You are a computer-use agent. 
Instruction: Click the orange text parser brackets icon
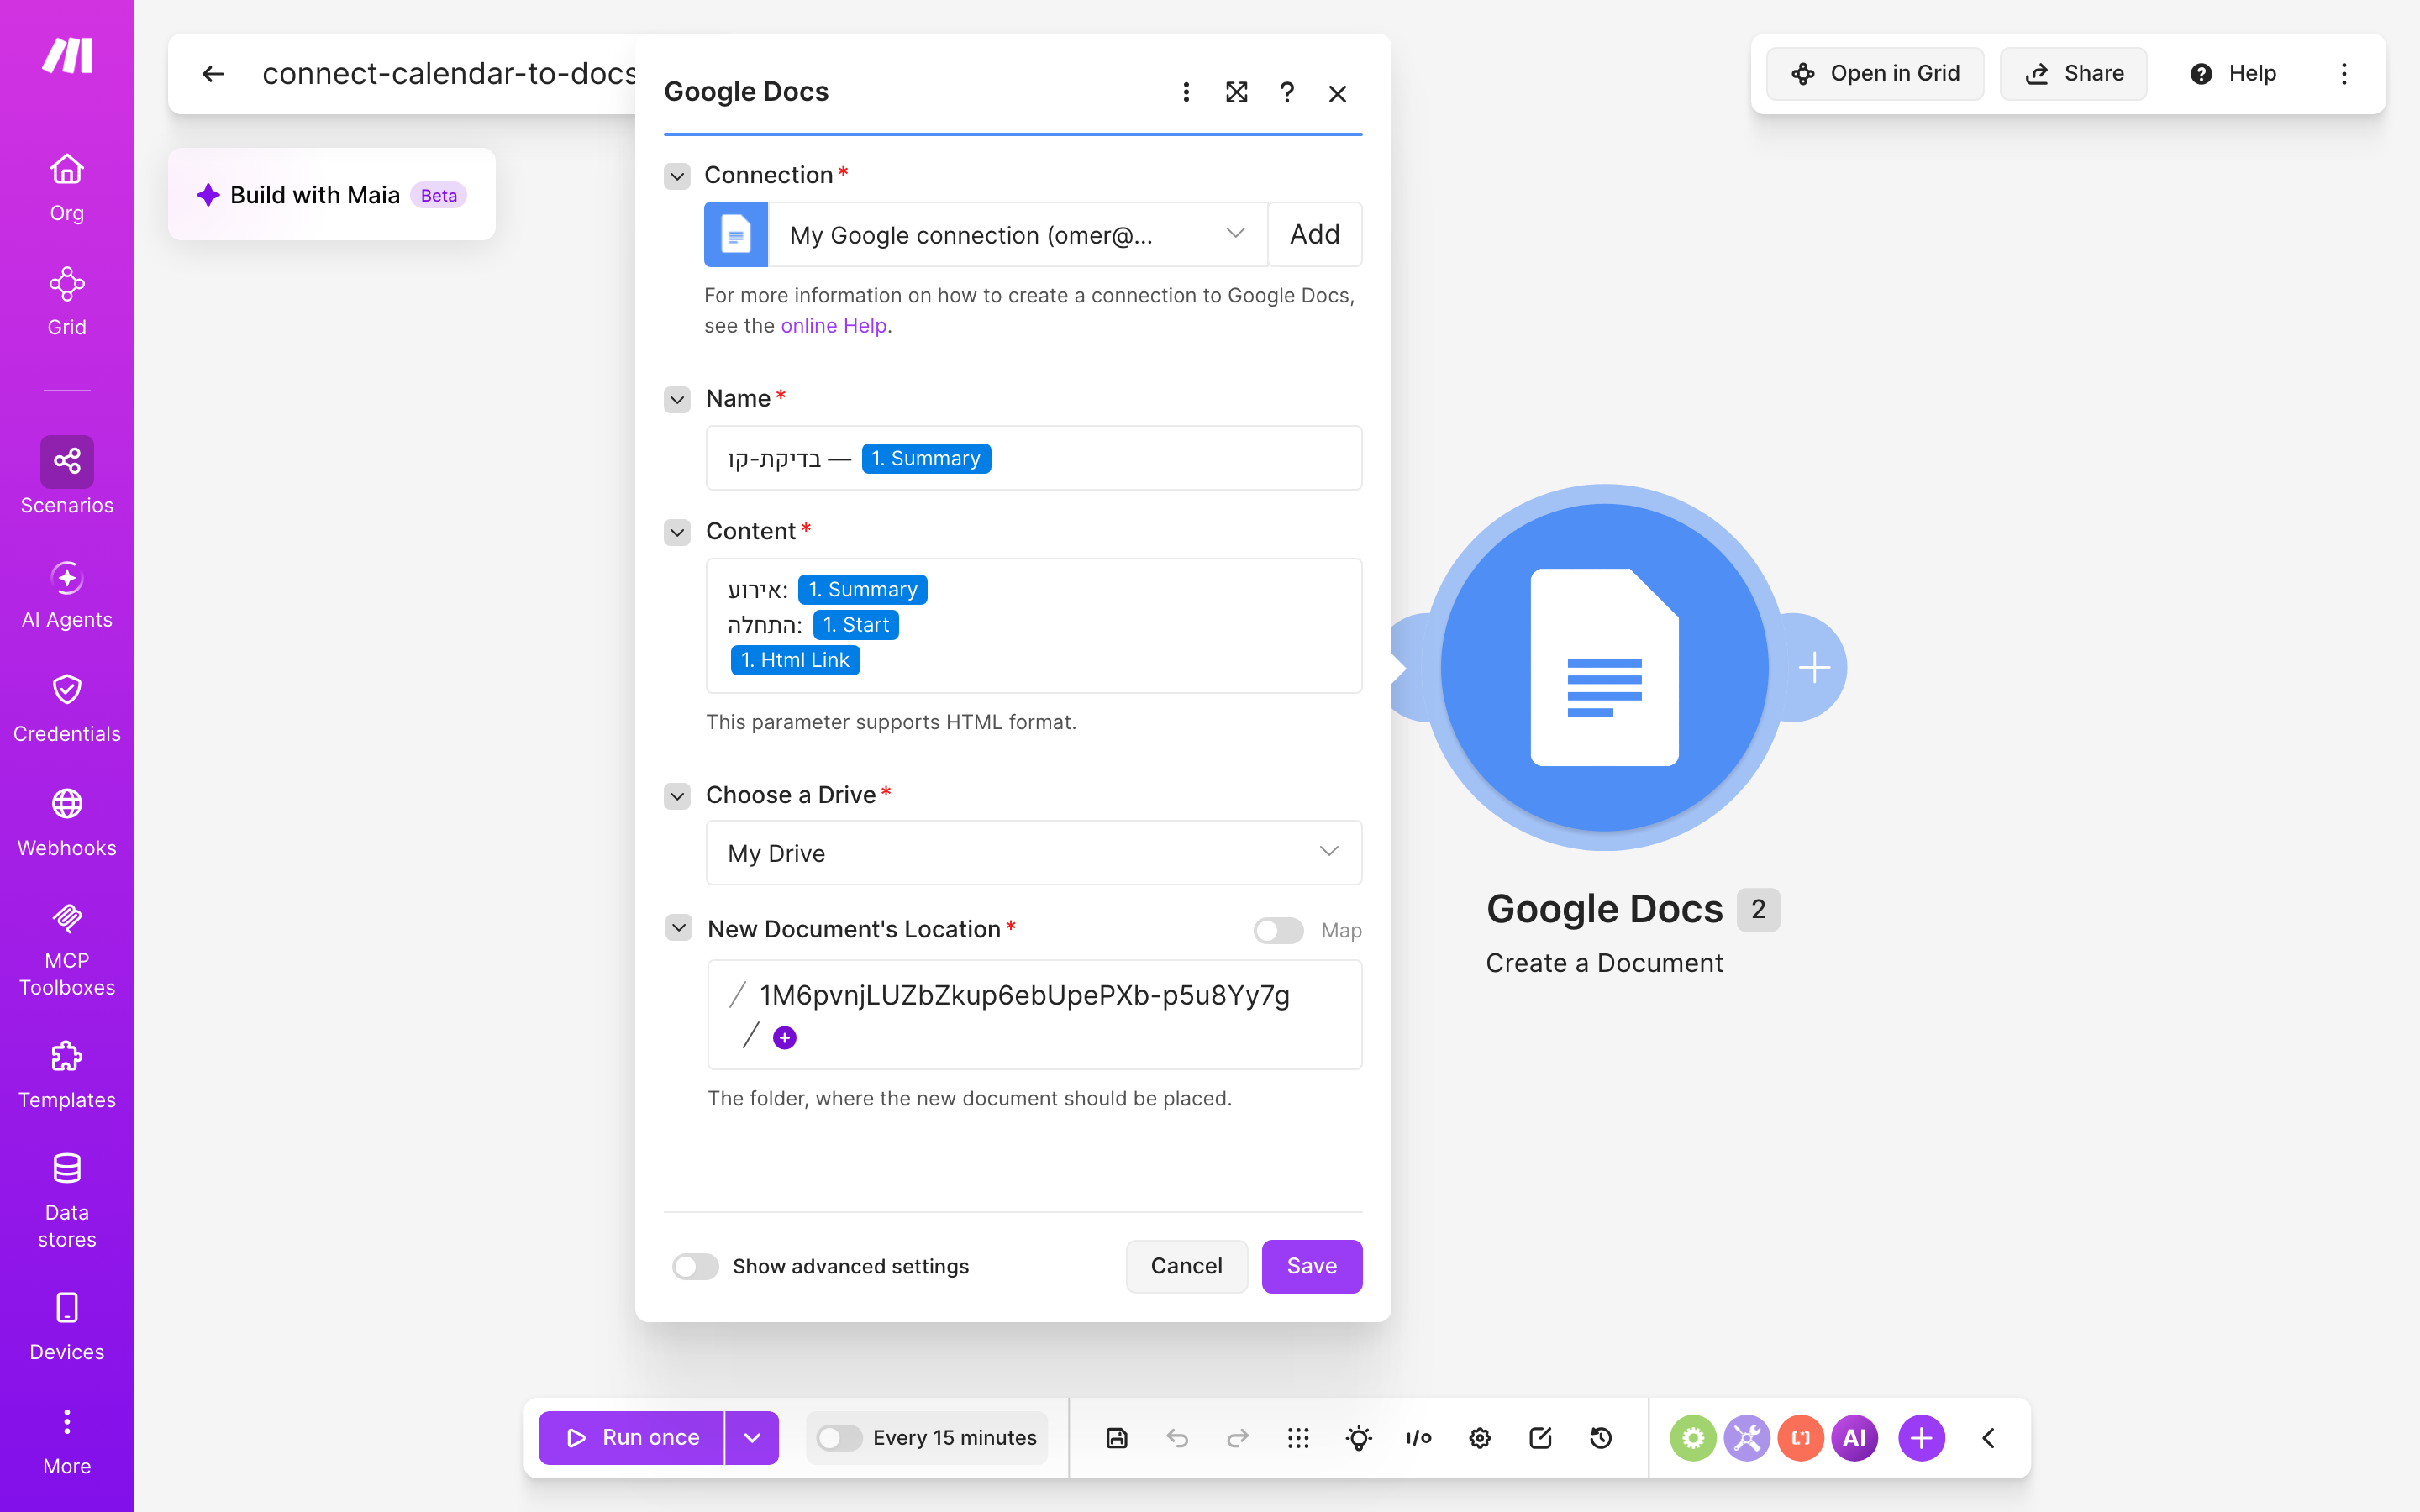pos(1801,1438)
